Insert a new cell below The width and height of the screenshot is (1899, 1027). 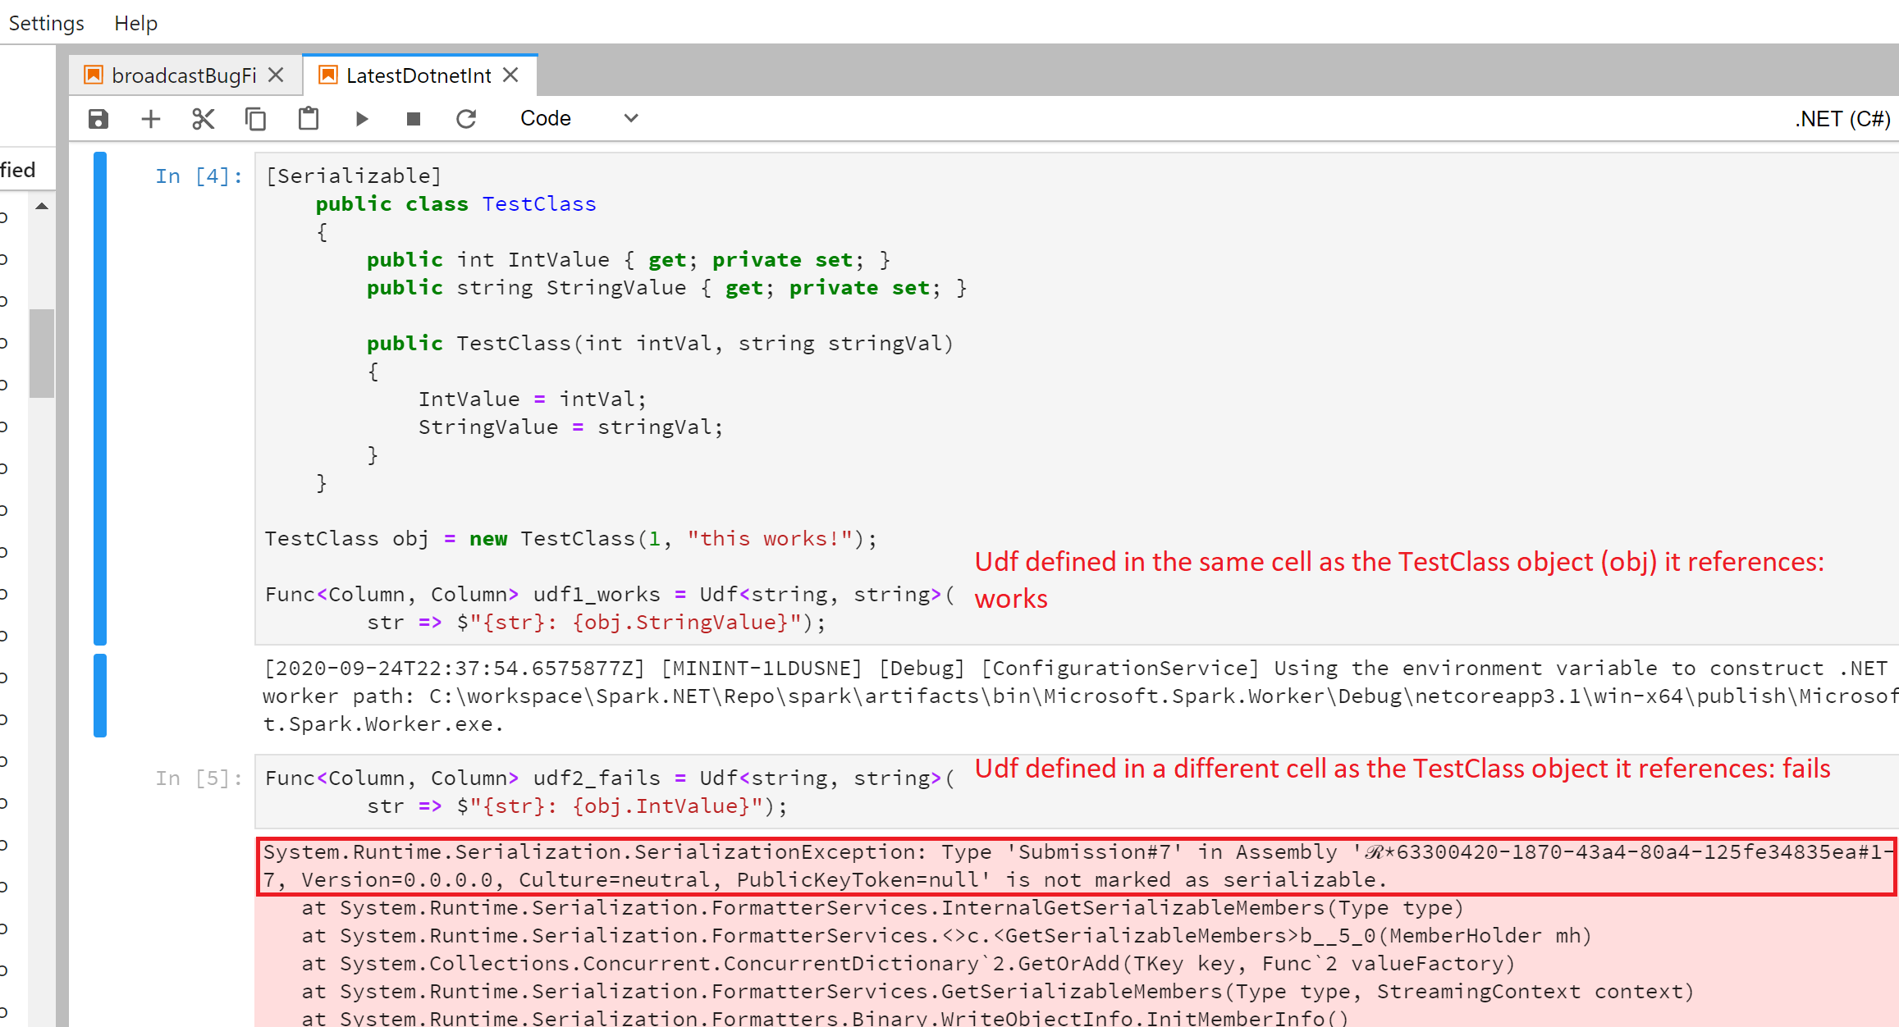point(150,118)
